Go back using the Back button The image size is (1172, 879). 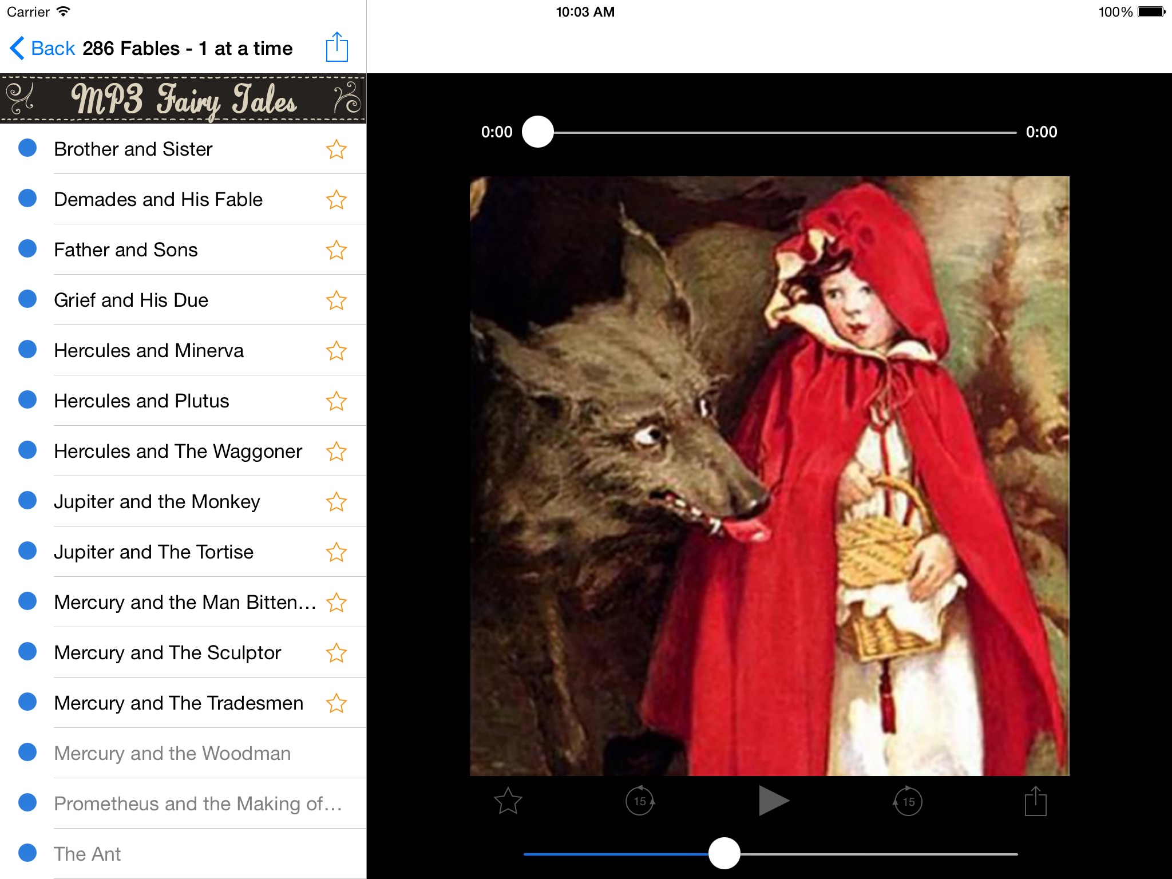[42, 49]
